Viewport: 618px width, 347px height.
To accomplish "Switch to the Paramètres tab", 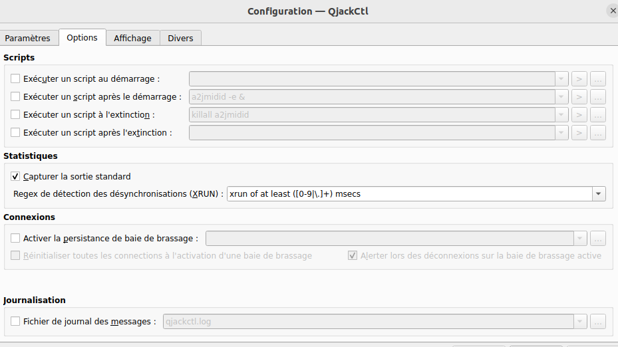I will tap(28, 38).
